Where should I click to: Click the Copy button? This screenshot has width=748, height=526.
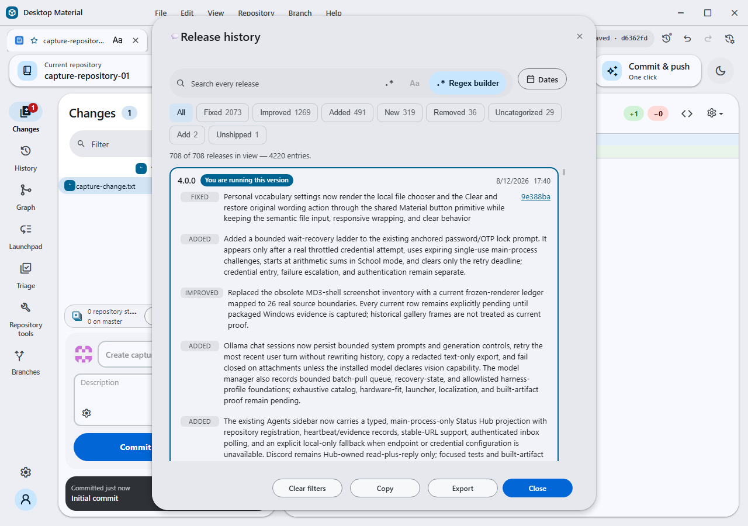[385, 489]
